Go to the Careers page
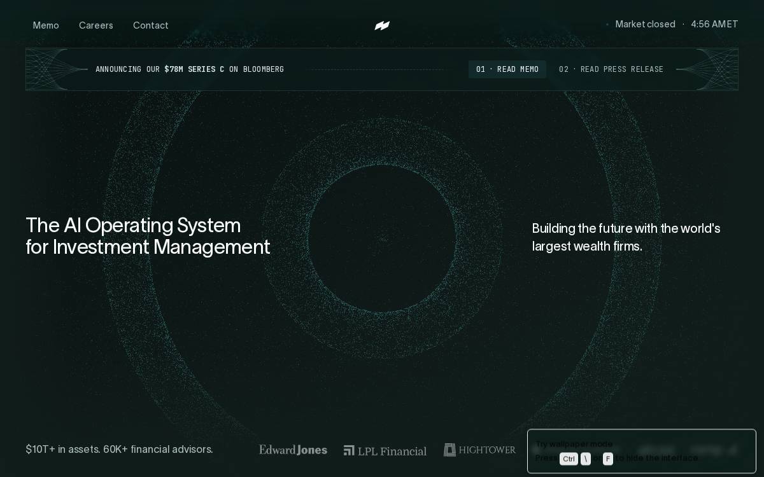Screen dimensions: 764x477 pyautogui.click(x=96, y=25)
